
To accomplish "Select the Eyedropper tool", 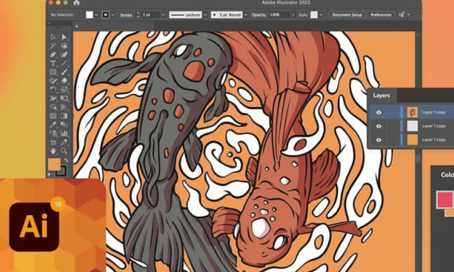I will [x=53, y=124].
